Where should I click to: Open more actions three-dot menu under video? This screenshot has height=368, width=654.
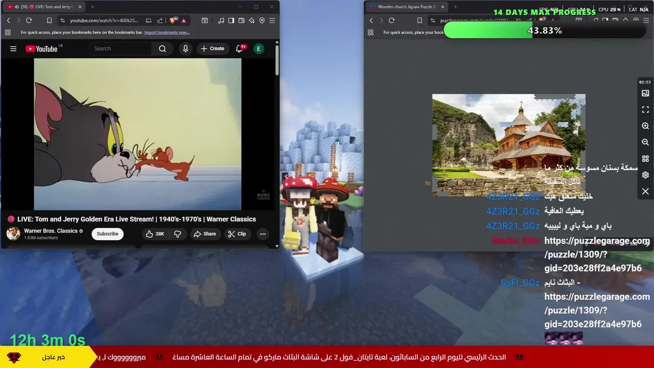pyautogui.click(x=263, y=234)
